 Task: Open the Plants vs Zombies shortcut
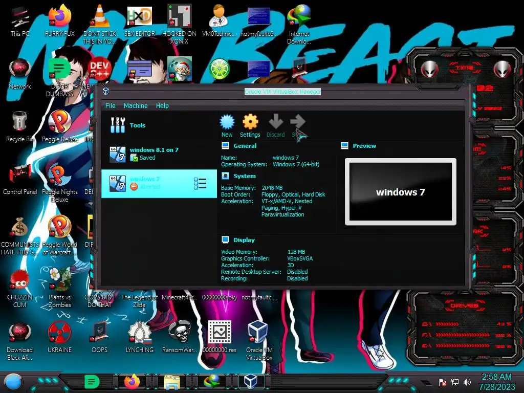pos(60,288)
